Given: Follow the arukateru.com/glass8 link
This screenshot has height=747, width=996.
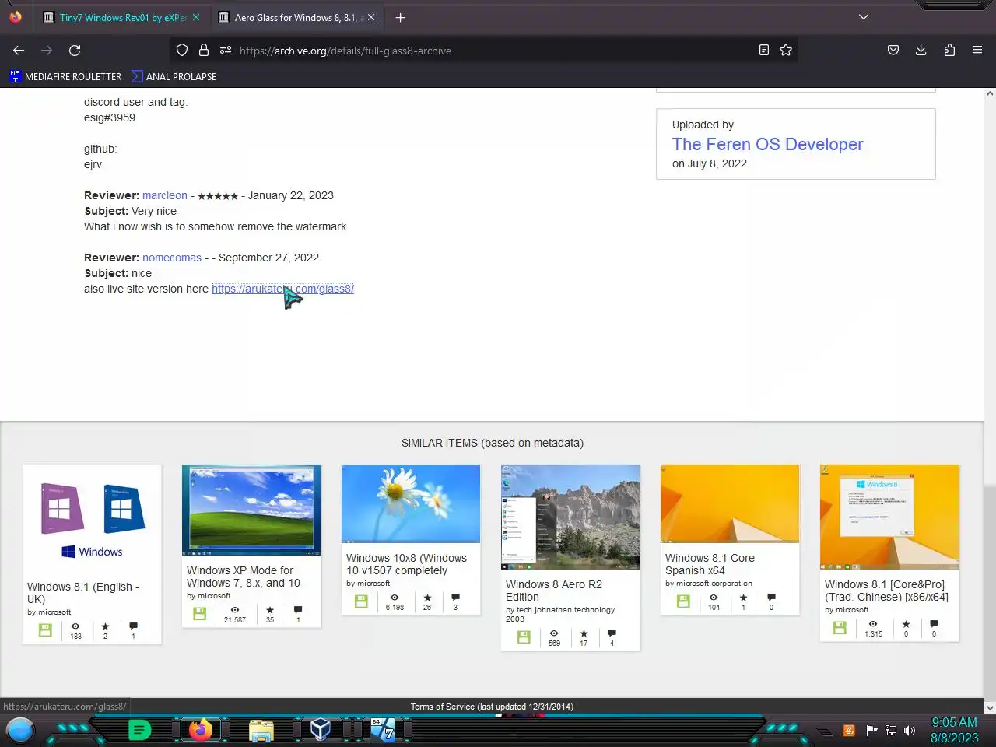Looking at the screenshot, I should pos(282,289).
